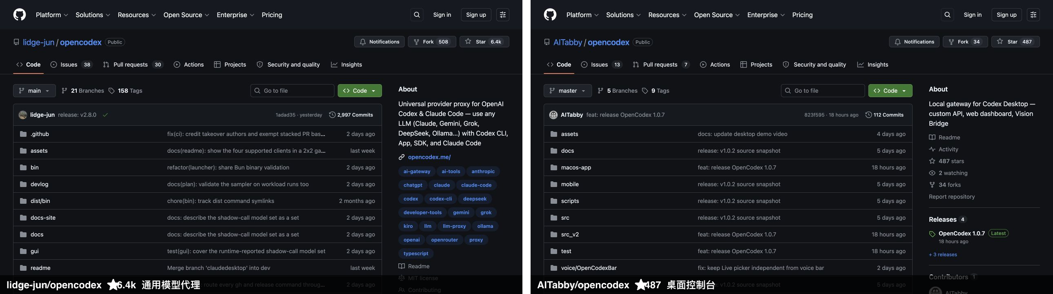Open search icon in lidge-jun page header
Image resolution: width=1053 pixels, height=294 pixels.
[417, 15]
